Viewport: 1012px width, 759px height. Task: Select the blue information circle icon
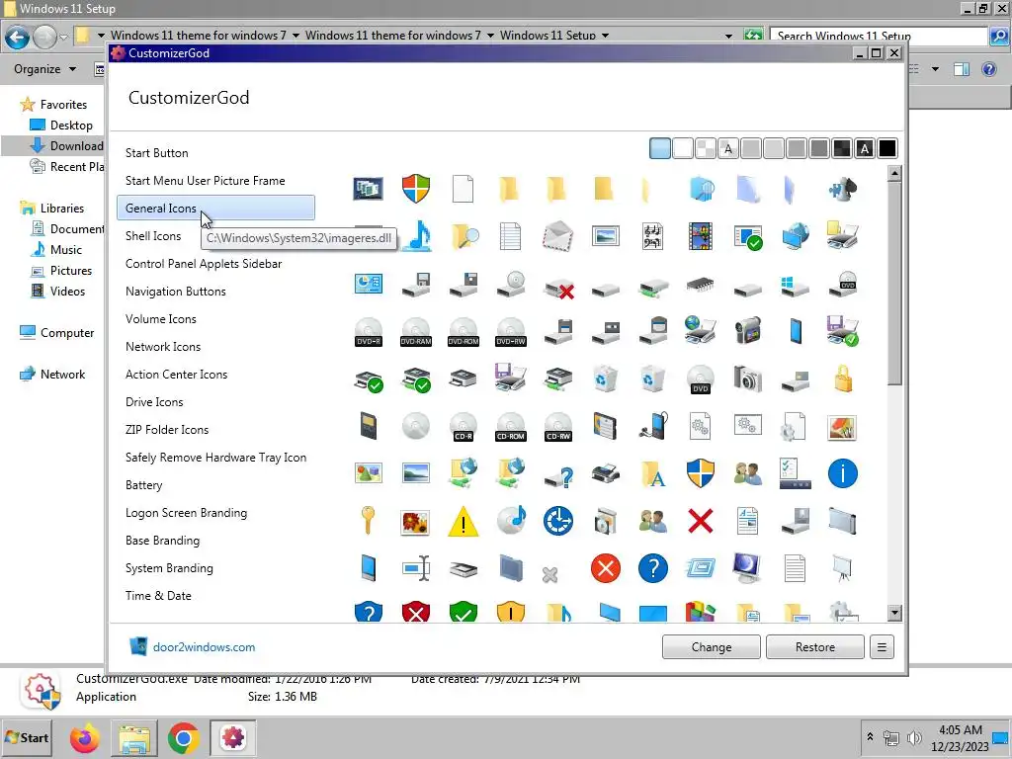coord(842,473)
